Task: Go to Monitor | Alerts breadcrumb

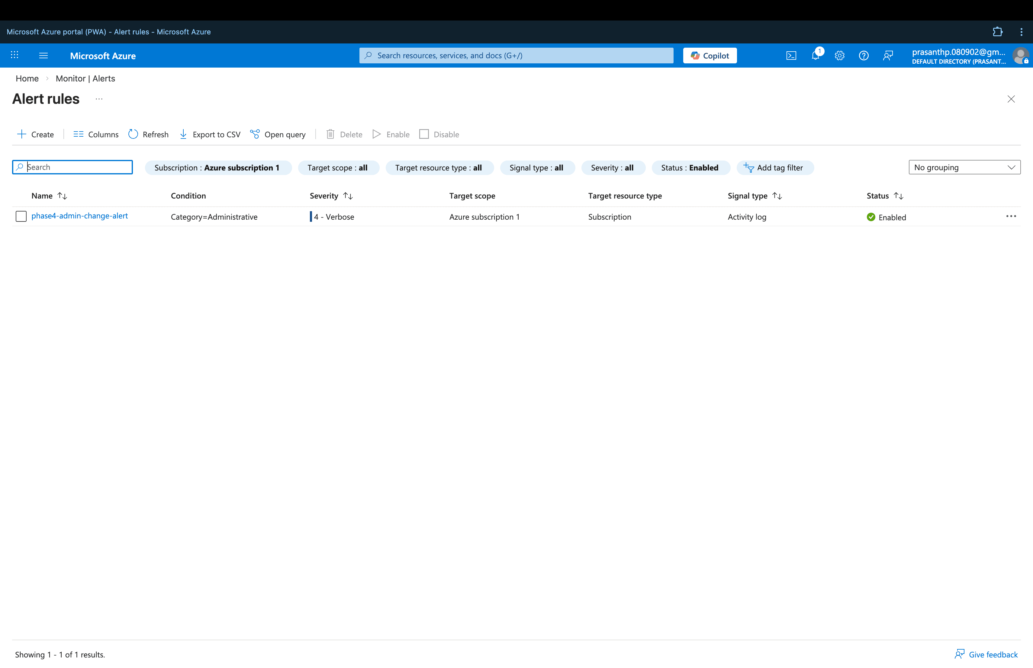Action: [85, 78]
